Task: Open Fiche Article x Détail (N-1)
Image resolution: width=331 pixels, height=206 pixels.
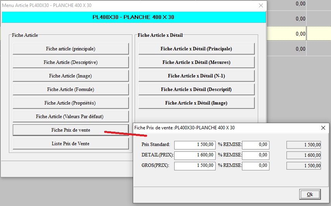Action: (x=196, y=76)
